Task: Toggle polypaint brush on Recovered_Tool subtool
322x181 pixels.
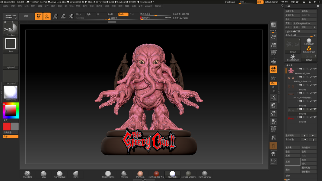Action: tap(311, 69)
